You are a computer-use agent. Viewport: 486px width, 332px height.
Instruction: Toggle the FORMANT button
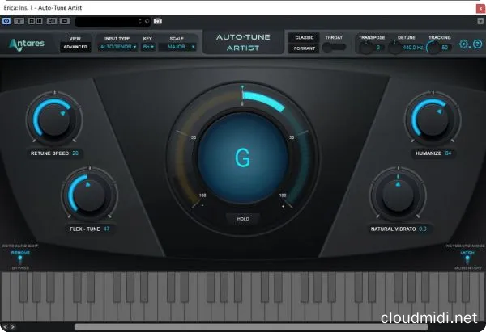coord(304,48)
